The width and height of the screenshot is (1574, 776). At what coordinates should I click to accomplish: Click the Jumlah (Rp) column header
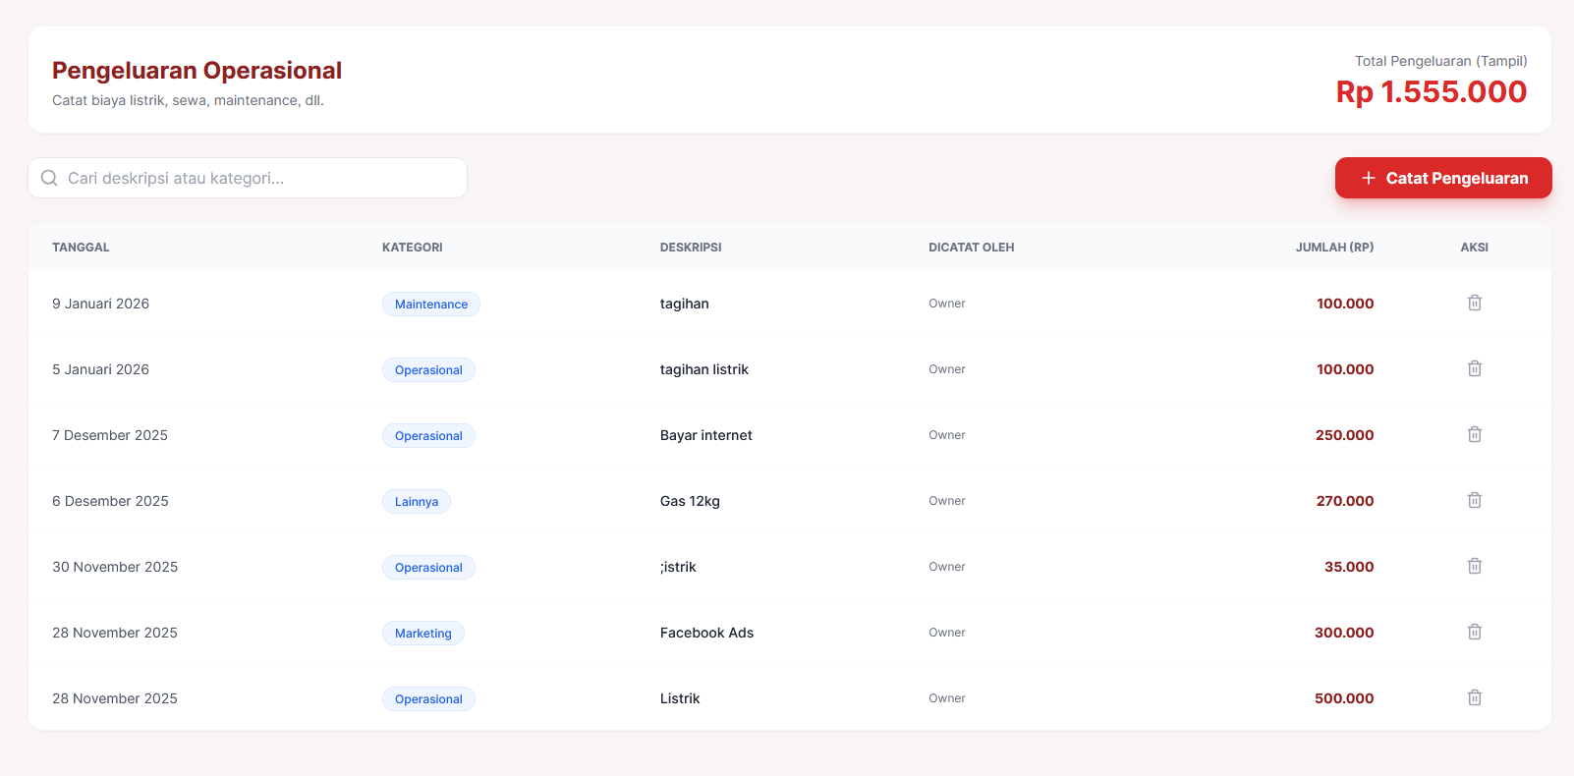[x=1333, y=248]
